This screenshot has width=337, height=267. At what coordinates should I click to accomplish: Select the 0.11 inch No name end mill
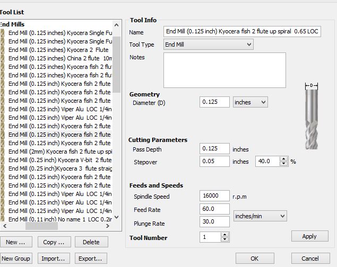click(59, 219)
